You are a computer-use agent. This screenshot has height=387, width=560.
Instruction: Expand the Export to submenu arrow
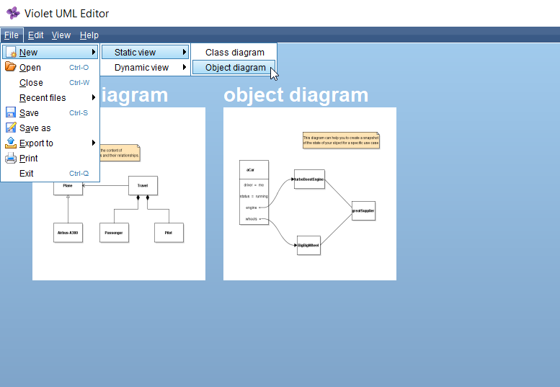pyautogui.click(x=94, y=143)
